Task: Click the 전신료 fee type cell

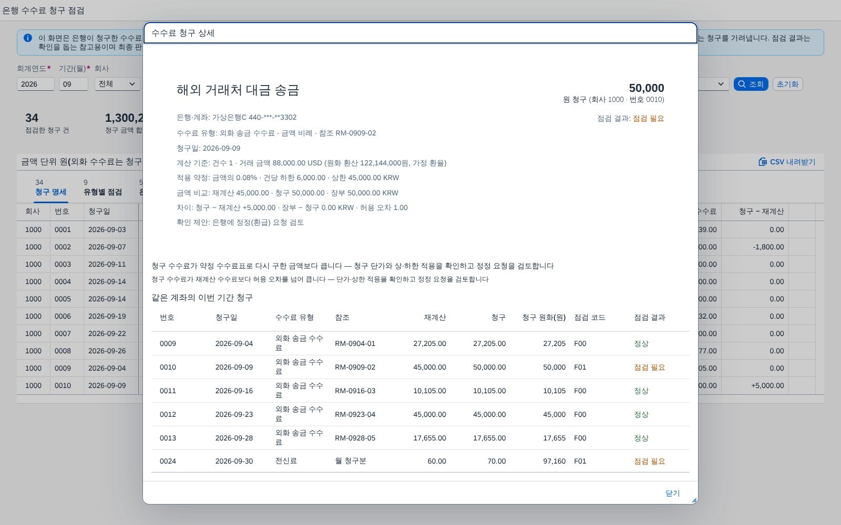Action: [x=286, y=461]
